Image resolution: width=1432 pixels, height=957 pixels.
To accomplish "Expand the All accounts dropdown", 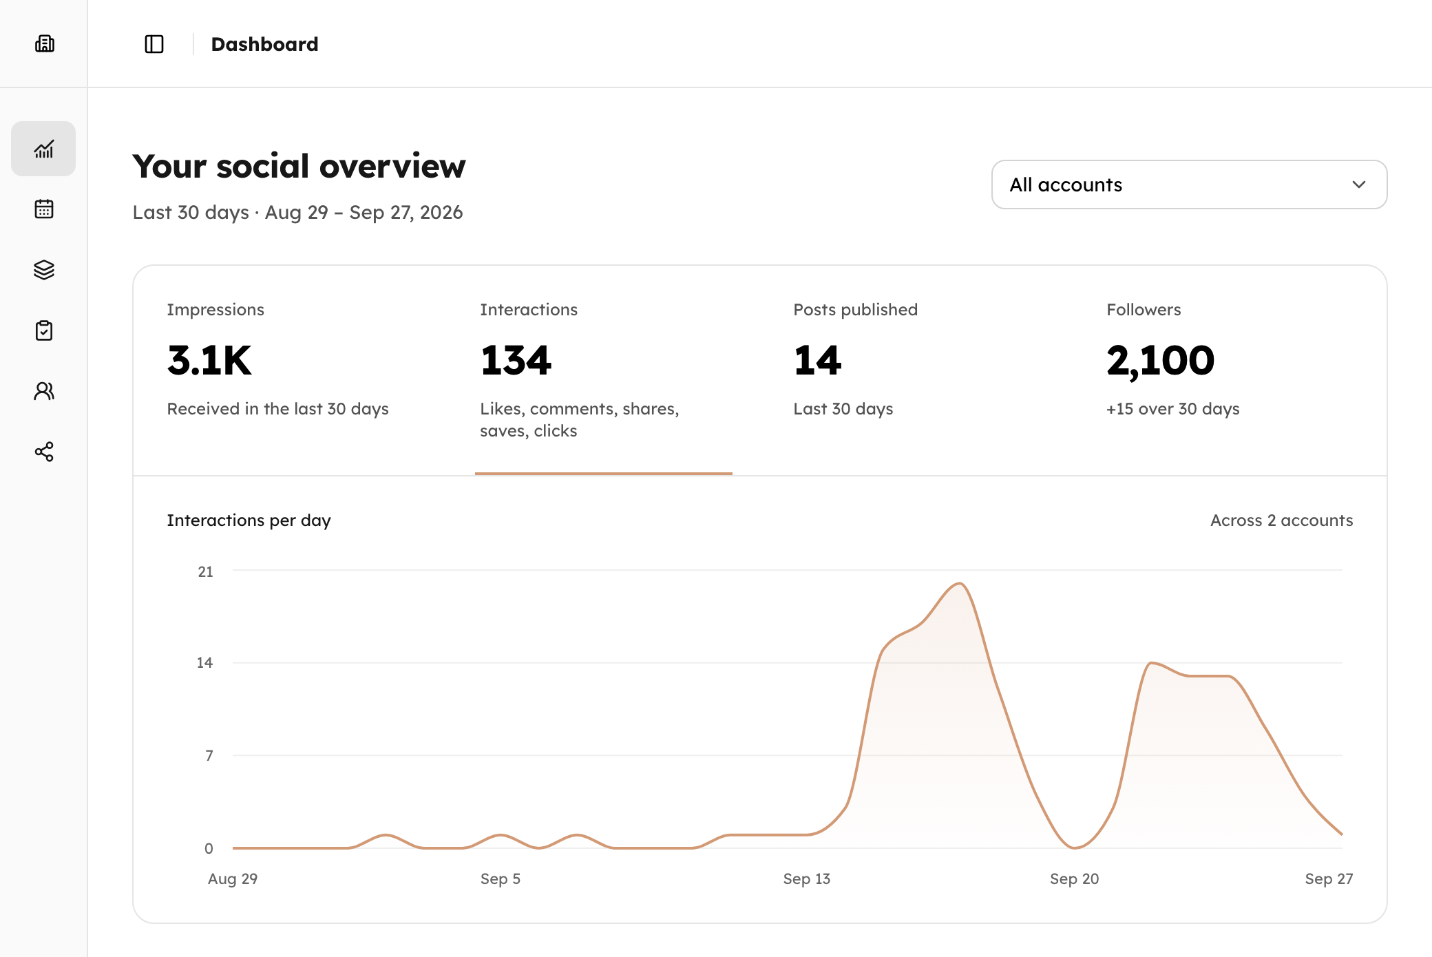I will (x=1189, y=185).
